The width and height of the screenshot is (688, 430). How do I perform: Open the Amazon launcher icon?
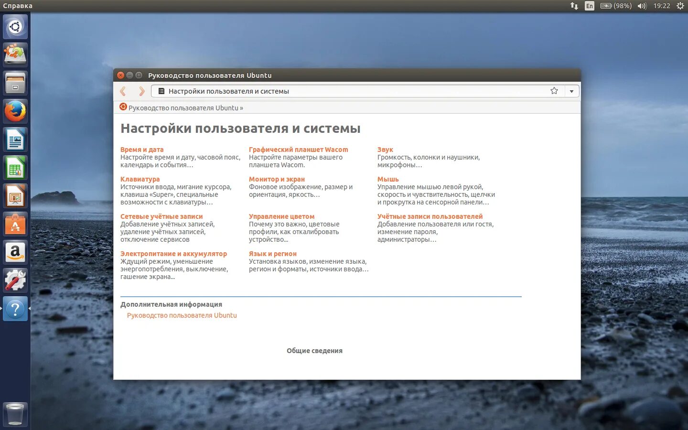point(15,252)
